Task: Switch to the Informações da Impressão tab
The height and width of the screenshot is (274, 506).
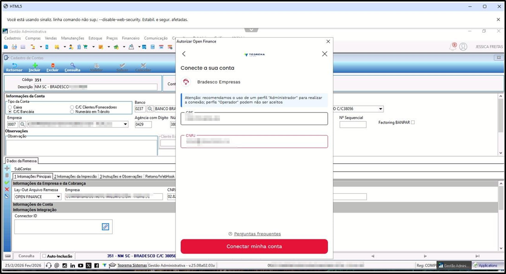Action: point(75,177)
